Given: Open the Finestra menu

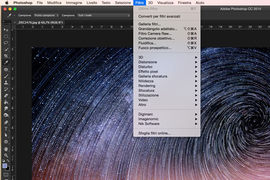Looking at the screenshot, I should pyautogui.click(x=184, y=3).
